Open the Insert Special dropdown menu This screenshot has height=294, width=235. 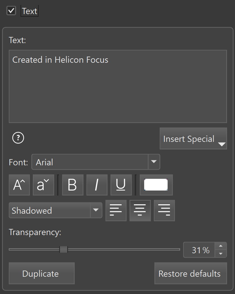coord(193,139)
